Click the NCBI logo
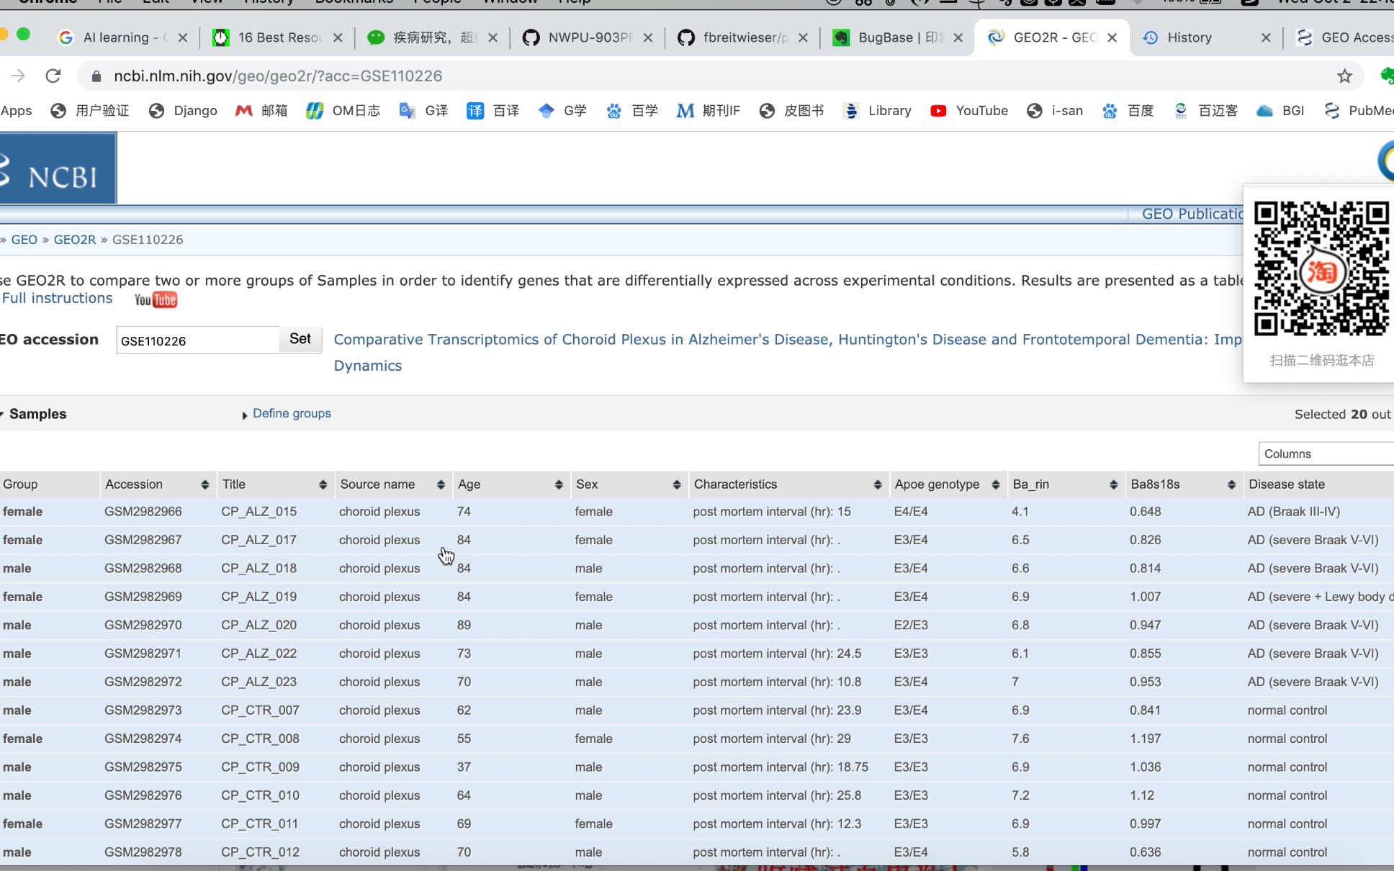 [x=58, y=168]
